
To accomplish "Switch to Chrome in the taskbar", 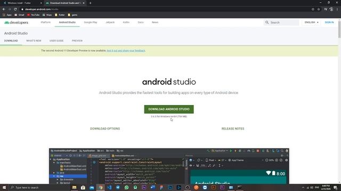I will [x=101, y=187].
